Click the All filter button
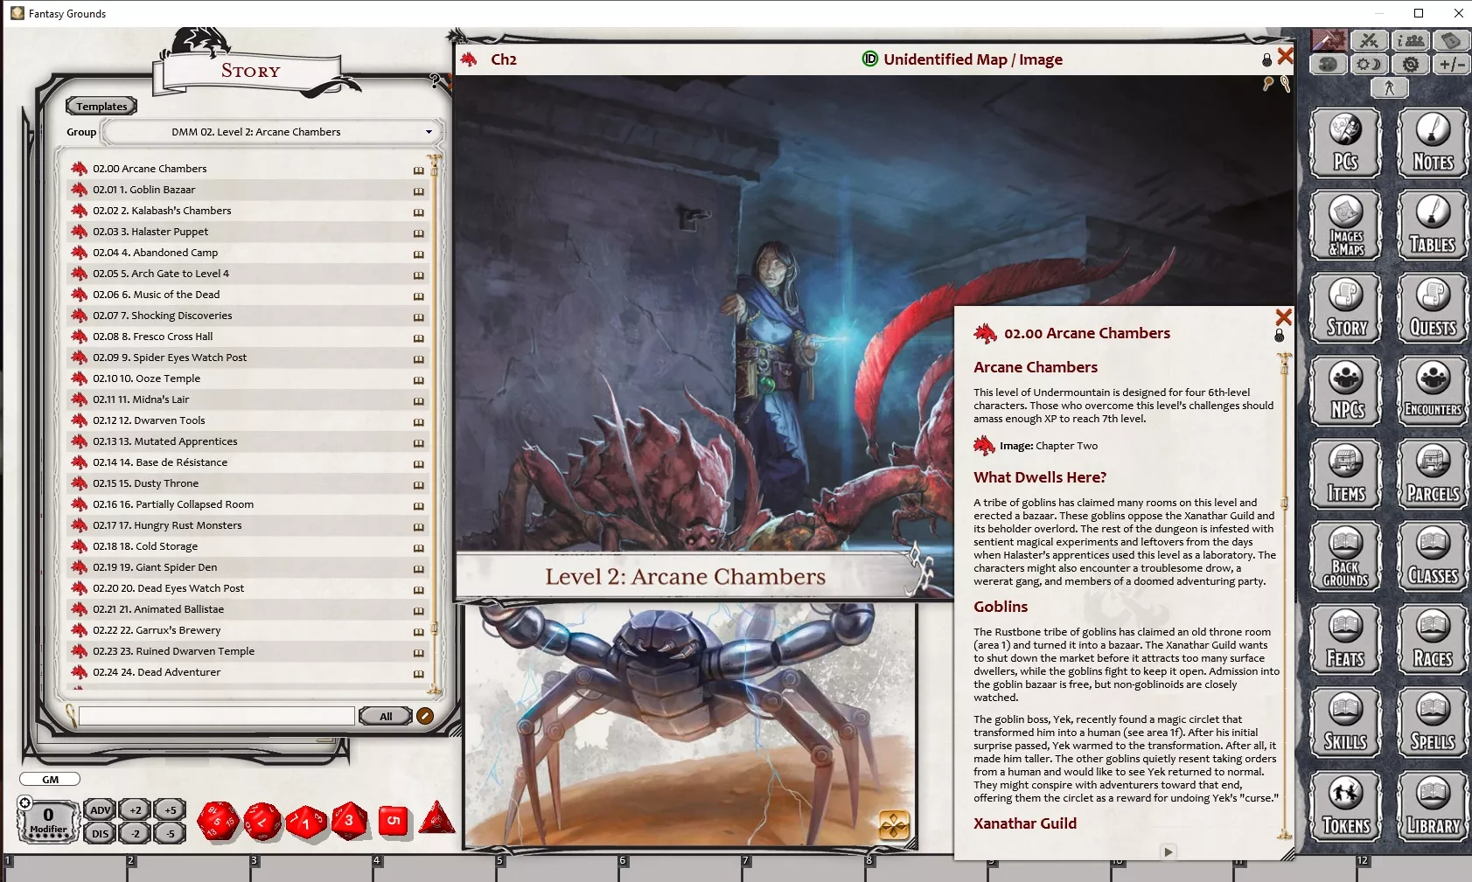The image size is (1472, 882). click(x=386, y=716)
